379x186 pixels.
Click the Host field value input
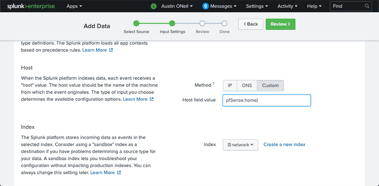[266, 100]
